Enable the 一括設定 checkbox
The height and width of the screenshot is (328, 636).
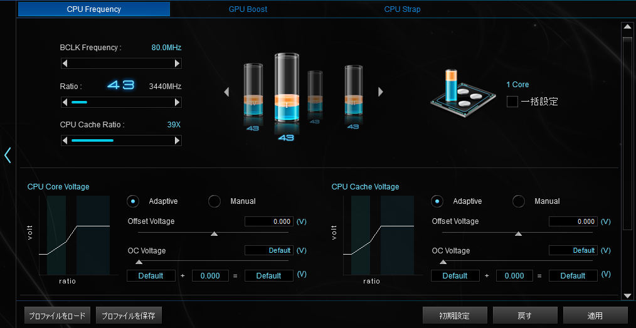point(512,102)
